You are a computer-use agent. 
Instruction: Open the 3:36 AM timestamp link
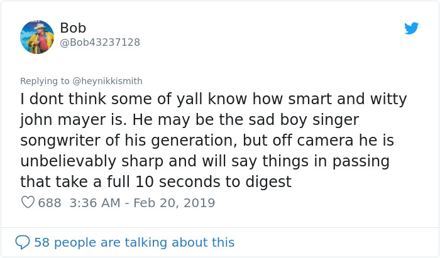pyautogui.click(x=92, y=203)
